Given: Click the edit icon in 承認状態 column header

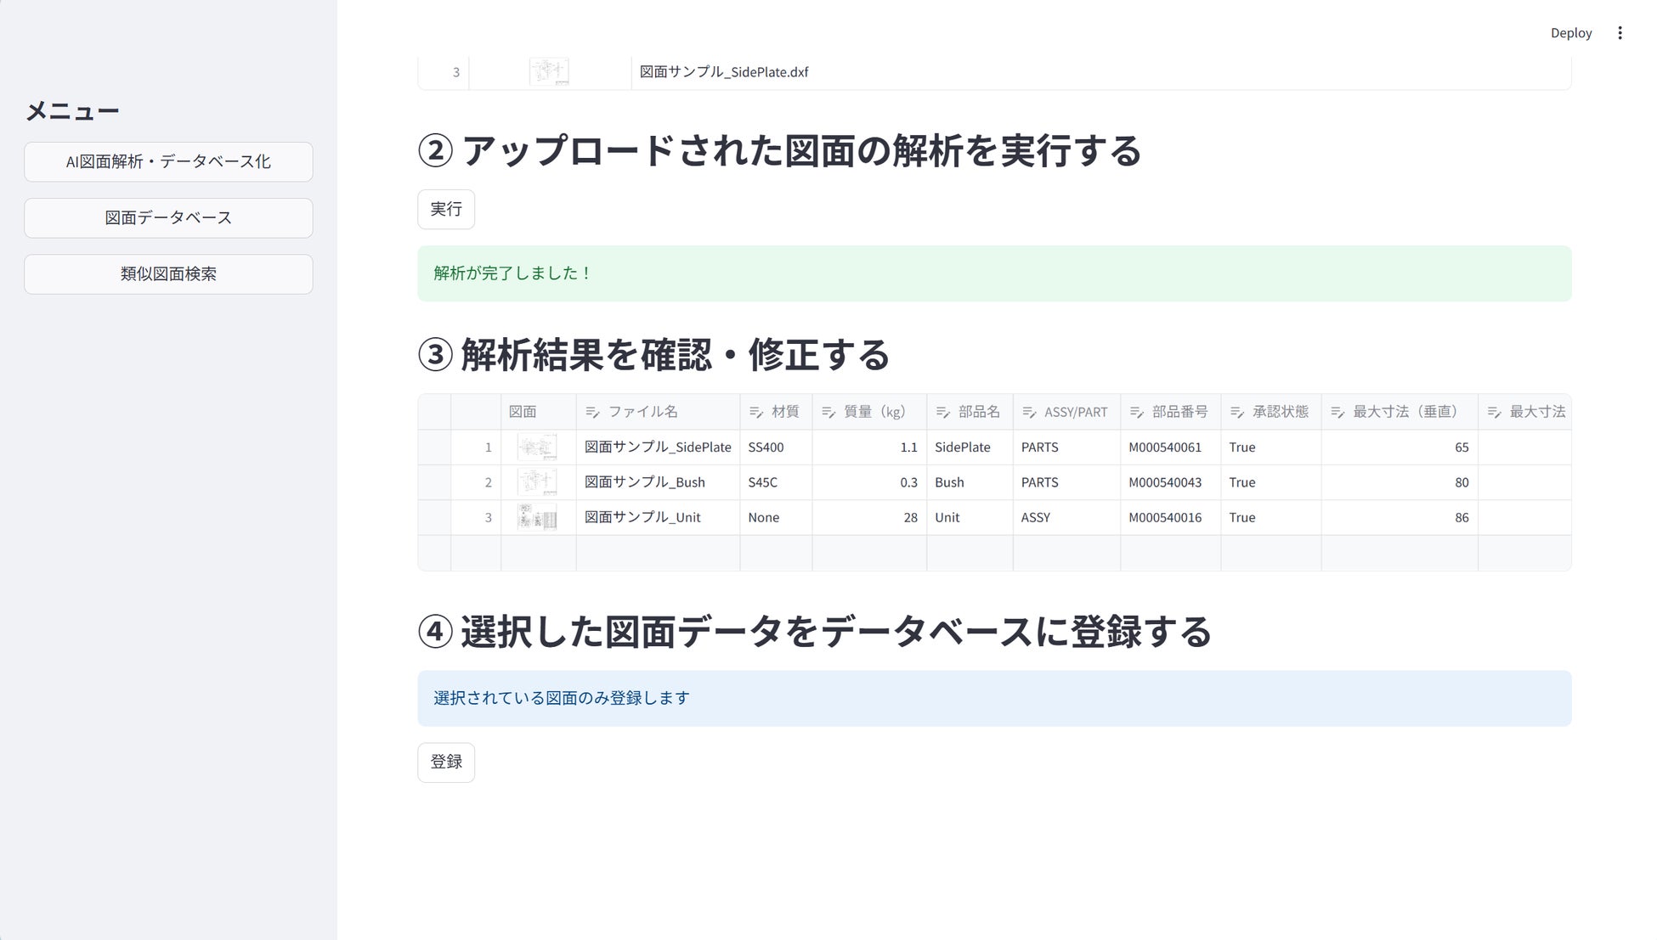Looking at the screenshot, I should pyautogui.click(x=1236, y=413).
